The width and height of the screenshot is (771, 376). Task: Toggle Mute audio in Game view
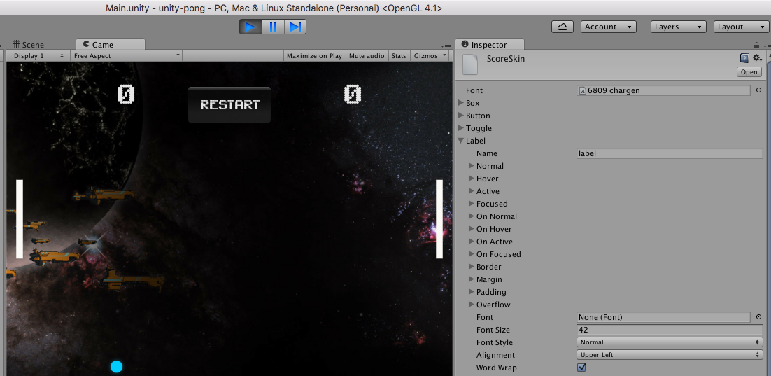[367, 56]
